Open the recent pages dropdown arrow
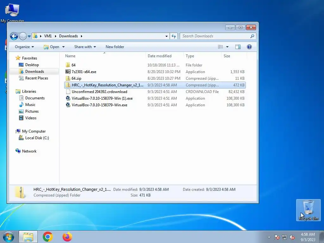324x243 pixels. coord(29,36)
